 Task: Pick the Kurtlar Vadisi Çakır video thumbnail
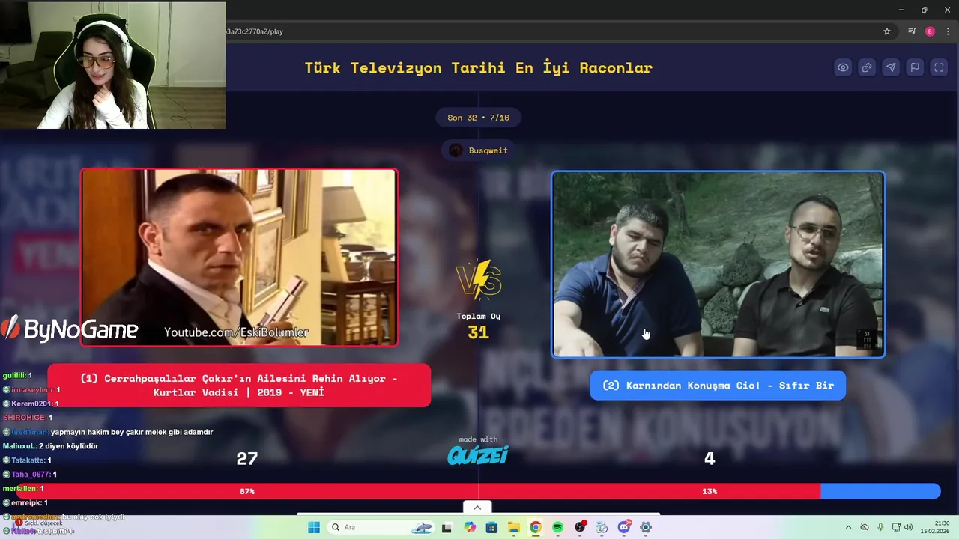point(239,257)
